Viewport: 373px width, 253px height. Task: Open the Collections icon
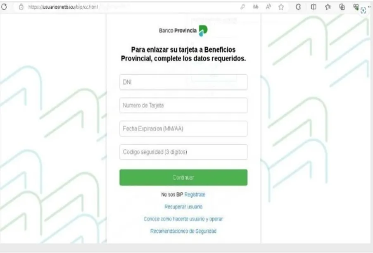point(342,7)
